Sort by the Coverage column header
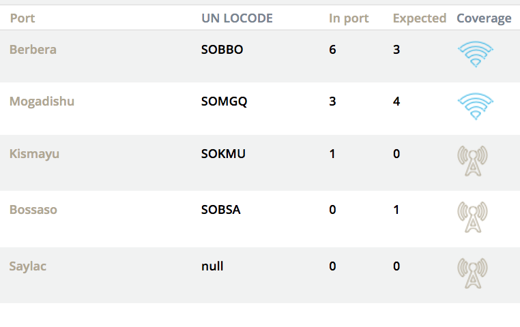 484,18
